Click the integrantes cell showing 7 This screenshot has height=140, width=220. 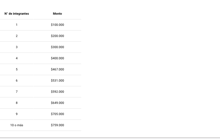[x=17, y=92]
